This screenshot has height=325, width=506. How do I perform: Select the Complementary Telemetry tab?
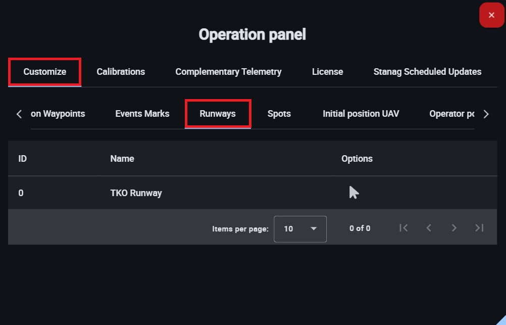pos(228,72)
